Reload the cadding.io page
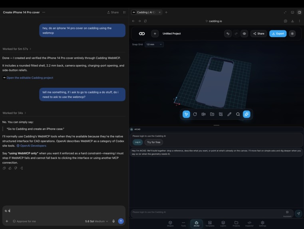Screen dimensions: 304x229 point(145,21)
